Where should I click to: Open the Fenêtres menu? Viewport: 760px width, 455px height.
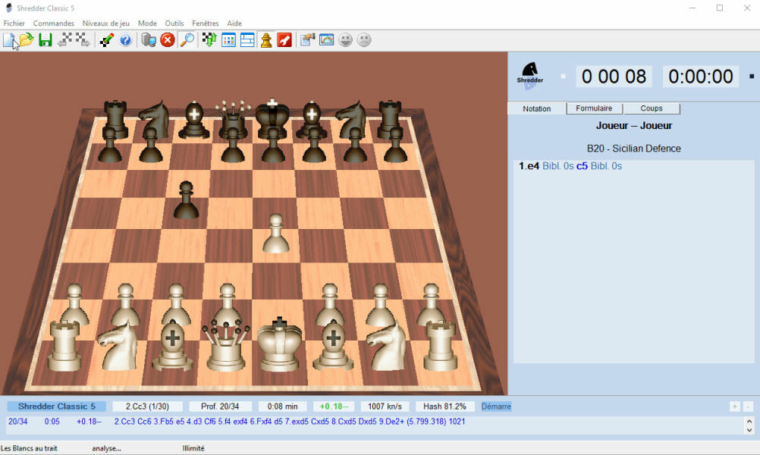[x=206, y=24]
